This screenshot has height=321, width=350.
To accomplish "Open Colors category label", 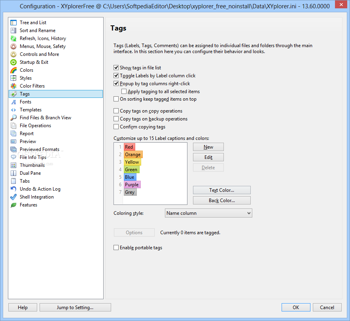I will (x=26, y=70).
